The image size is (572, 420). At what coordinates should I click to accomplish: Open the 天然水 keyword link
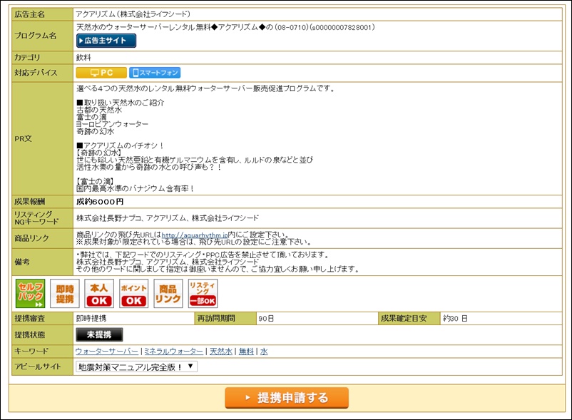(x=221, y=352)
